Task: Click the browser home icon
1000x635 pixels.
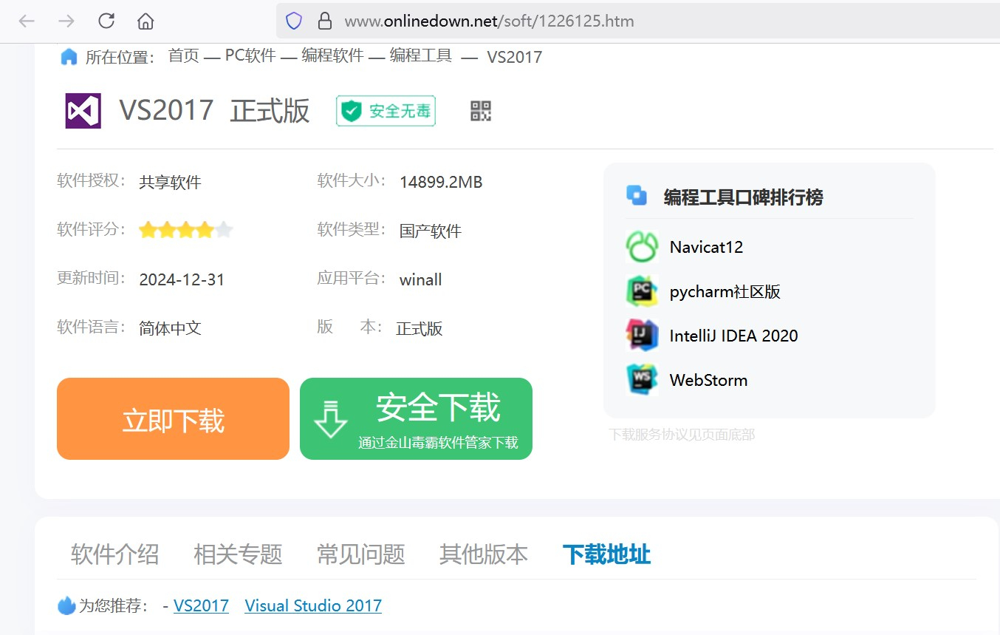Action: pos(145,21)
